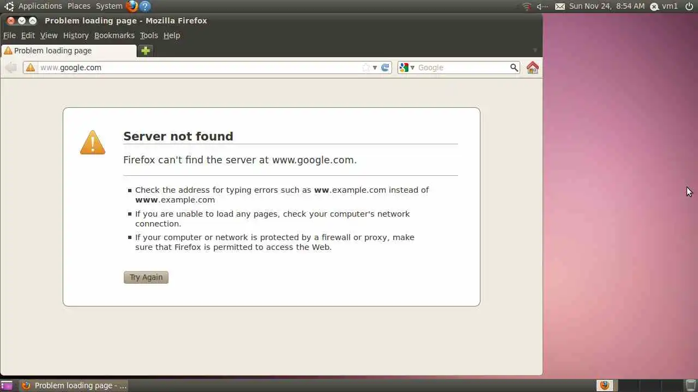
Task: Click the search magnifier icon
Action: 514,68
